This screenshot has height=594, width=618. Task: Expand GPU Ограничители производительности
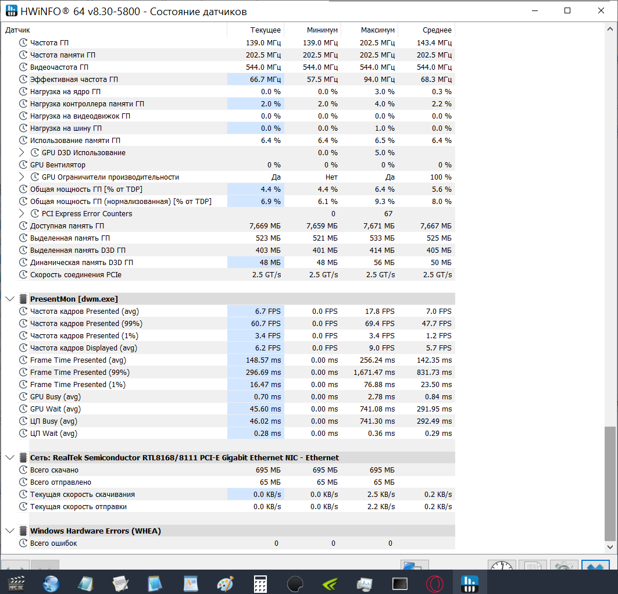coord(22,177)
